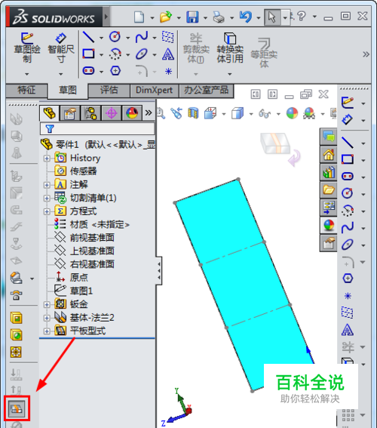
Task: Select 传感器 in the feature tree
Action: pyautogui.click(x=83, y=171)
